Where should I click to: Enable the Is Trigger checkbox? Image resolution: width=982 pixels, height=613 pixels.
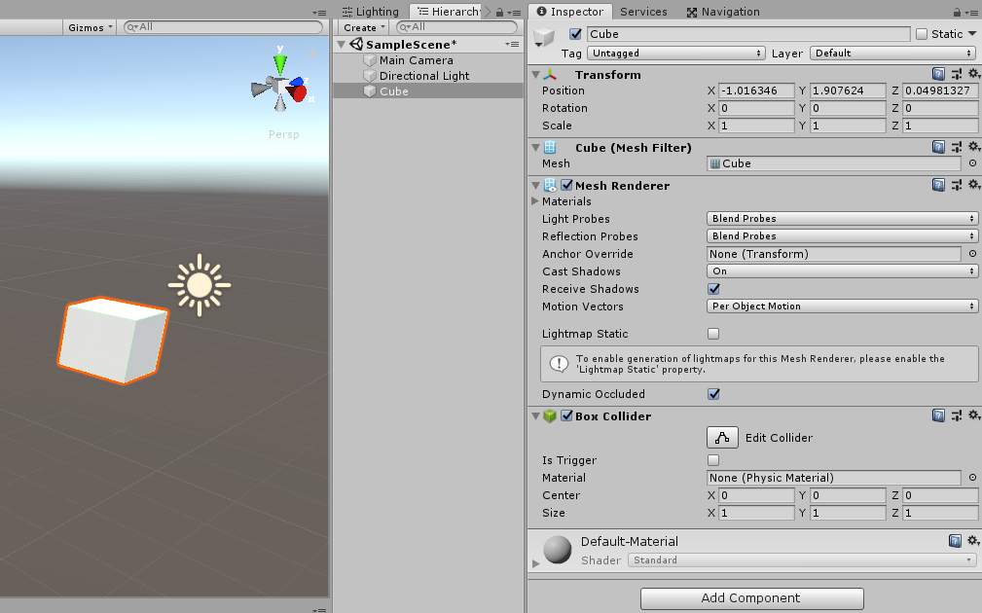pyautogui.click(x=713, y=459)
